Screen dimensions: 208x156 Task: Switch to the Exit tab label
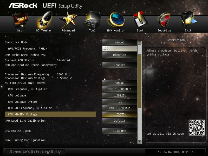click(x=188, y=30)
